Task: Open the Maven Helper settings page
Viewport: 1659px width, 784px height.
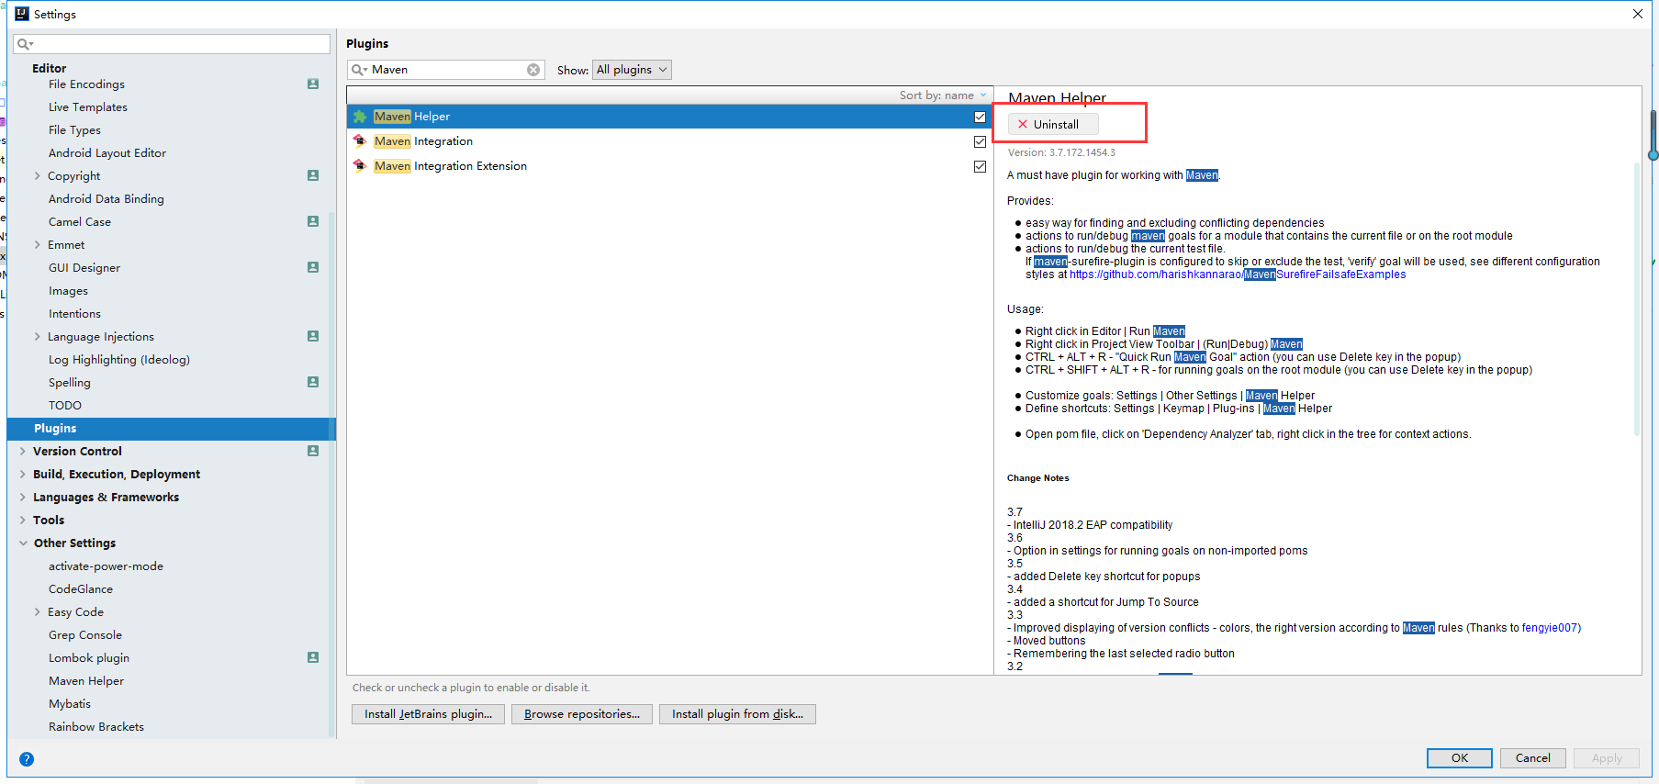Action: (x=86, y=680)
